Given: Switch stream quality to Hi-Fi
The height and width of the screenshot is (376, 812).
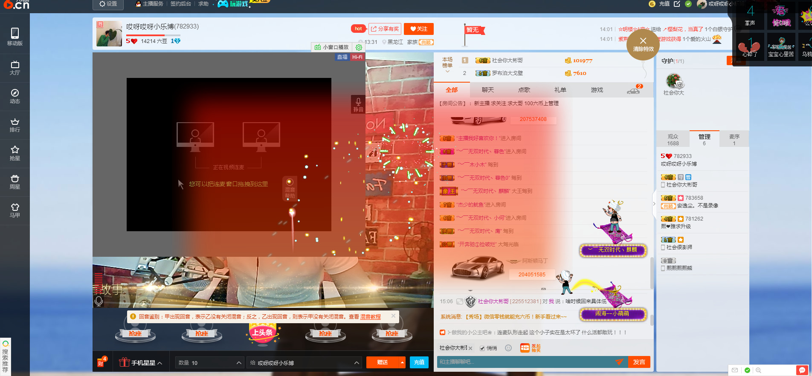Looking at the screenshot, I should 357,57.
